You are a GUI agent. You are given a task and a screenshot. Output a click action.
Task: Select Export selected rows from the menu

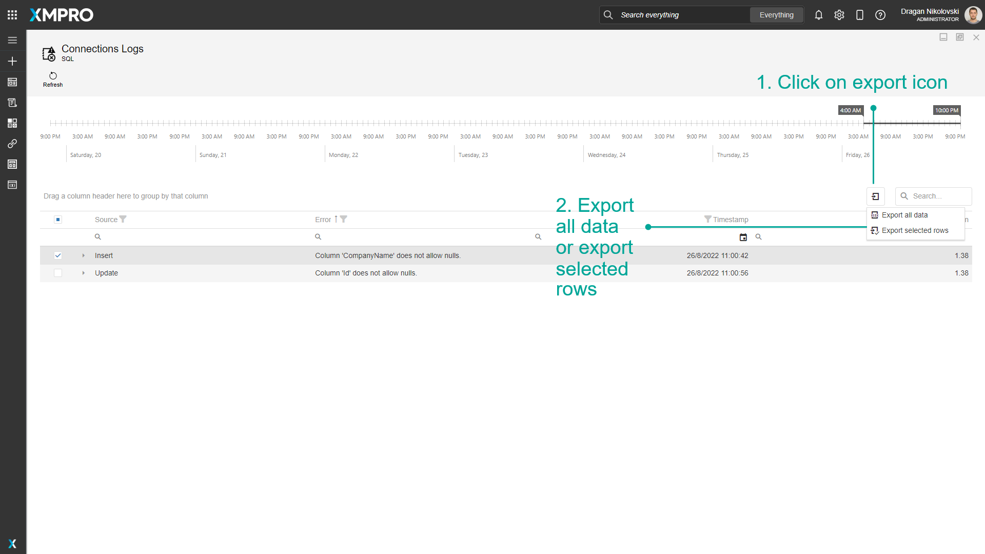[915, 230]
